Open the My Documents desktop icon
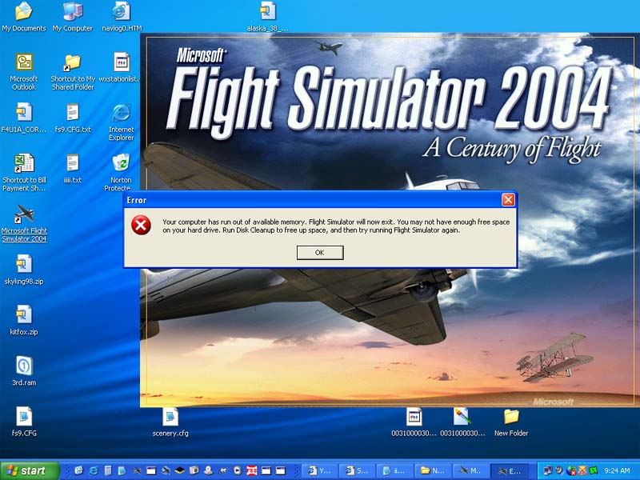The height and width of the screenshot is (480, 640). tap(24, 12)
